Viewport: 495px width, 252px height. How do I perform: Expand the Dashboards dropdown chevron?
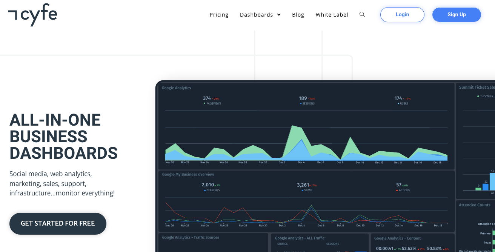(x=279, y=15)
